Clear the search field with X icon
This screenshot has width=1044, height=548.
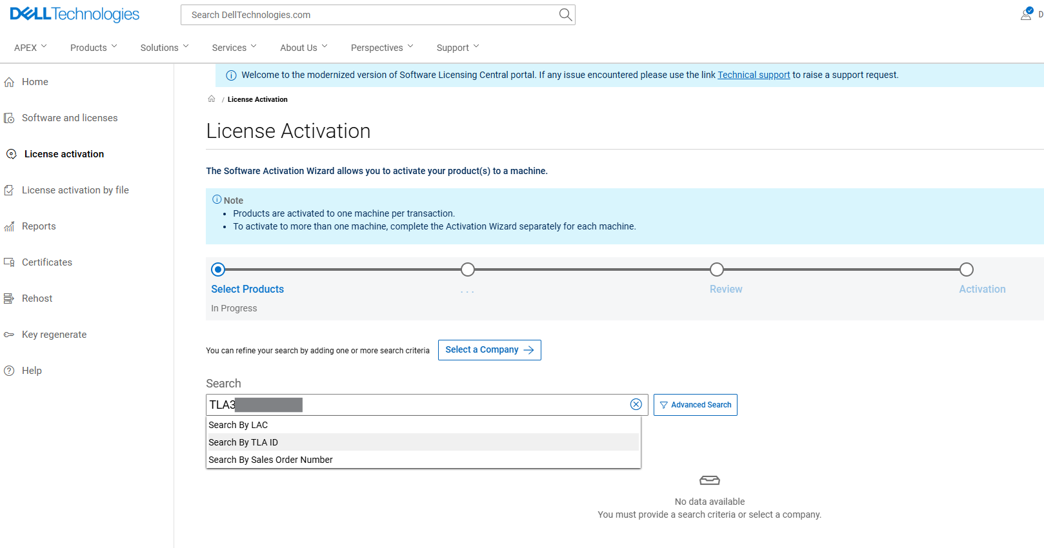pos(636,404)
